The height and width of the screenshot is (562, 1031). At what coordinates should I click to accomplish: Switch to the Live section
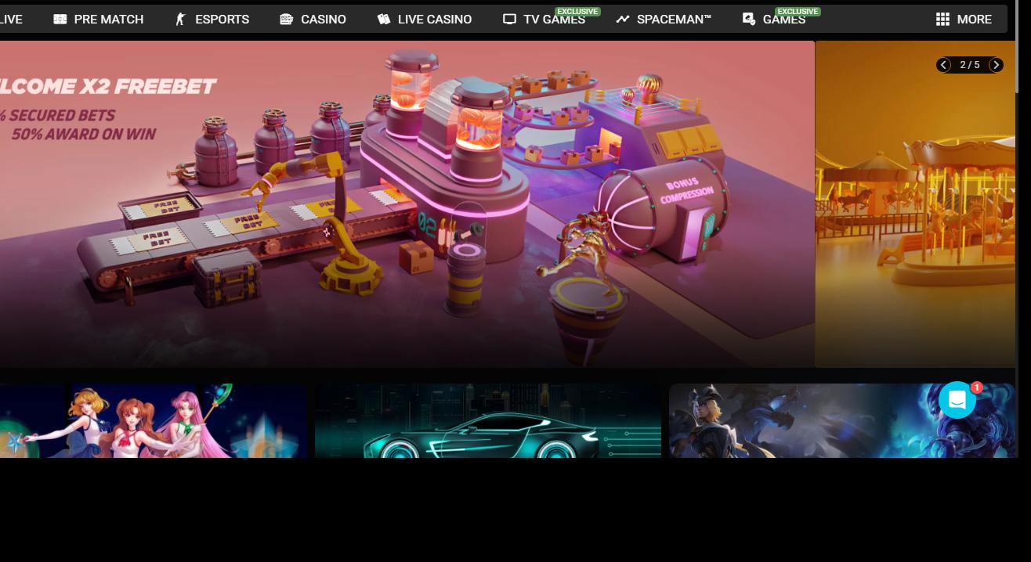point(11,19)
